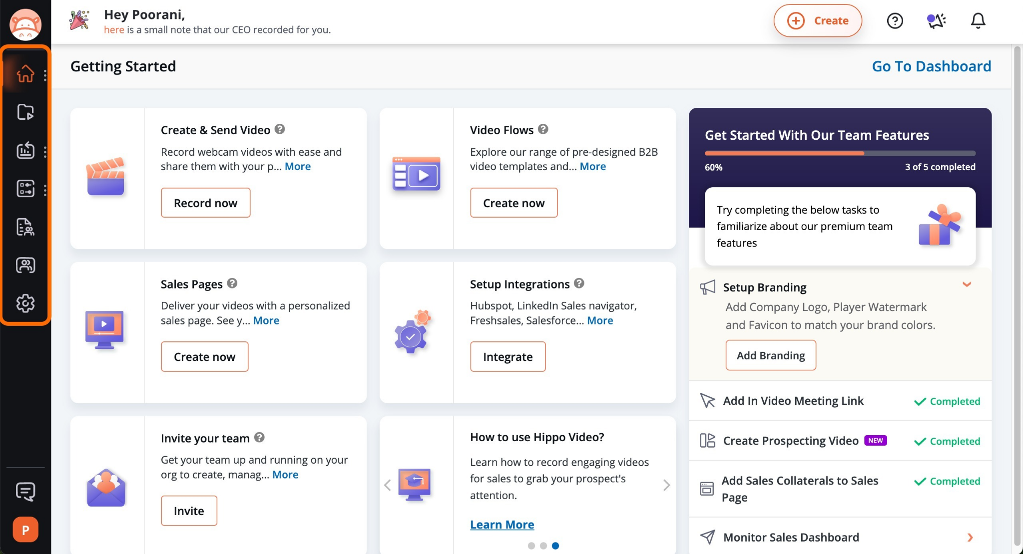Image resolution: width=1023 pixels, height=554 pixels.
Task: Click the page vertical scrollbar
Action: point(1017,297)
